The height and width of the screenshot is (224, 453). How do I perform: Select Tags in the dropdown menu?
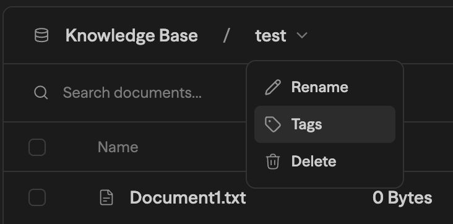point(325,124)
